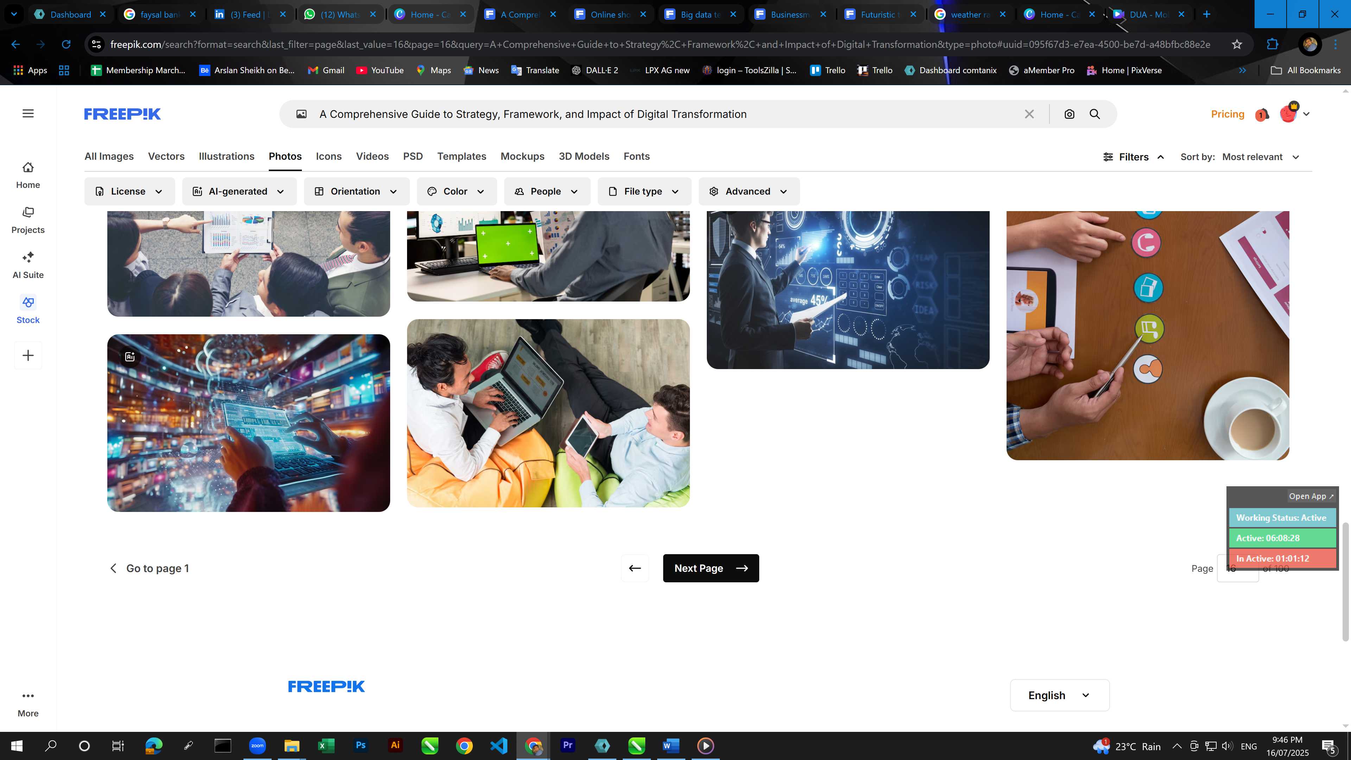Reload the page in Chrome
Viewport: 1351px width, 760px height.
point(66,45)
